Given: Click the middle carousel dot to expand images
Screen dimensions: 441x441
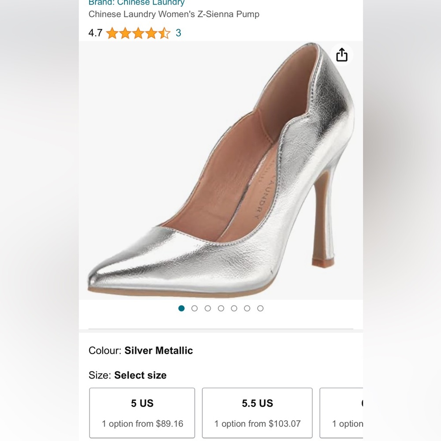Looking at the screenshot, I should [x=220, y=308].
